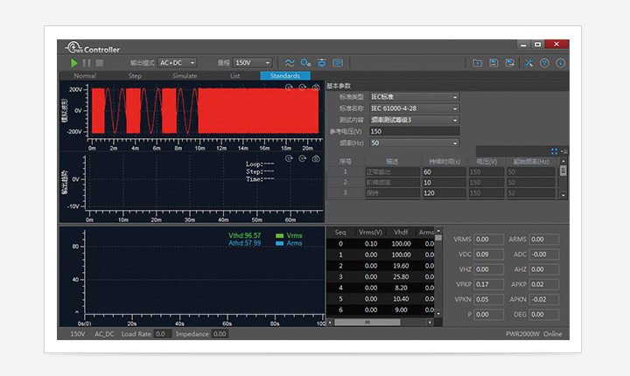Viewport: 630px width, 376px height.
Task: Switch to the List tab
Action: coord(234,76)
